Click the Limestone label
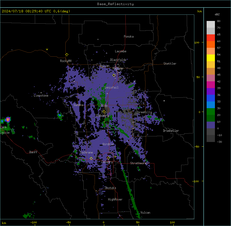 click(41, 96)
